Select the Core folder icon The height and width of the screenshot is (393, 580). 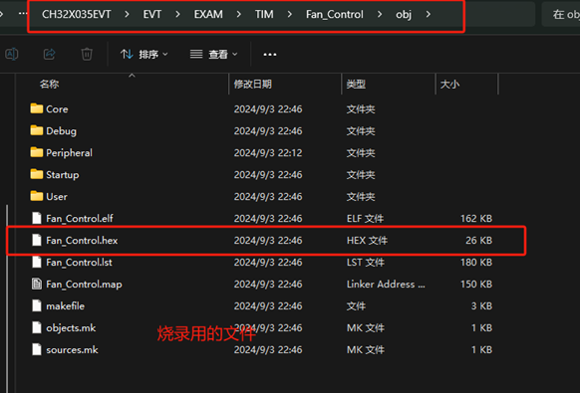(x=36, y=108)
